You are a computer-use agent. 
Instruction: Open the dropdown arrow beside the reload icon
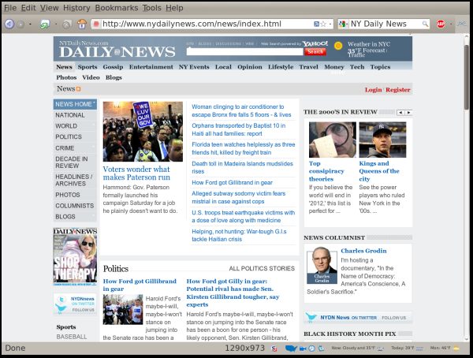56,24
